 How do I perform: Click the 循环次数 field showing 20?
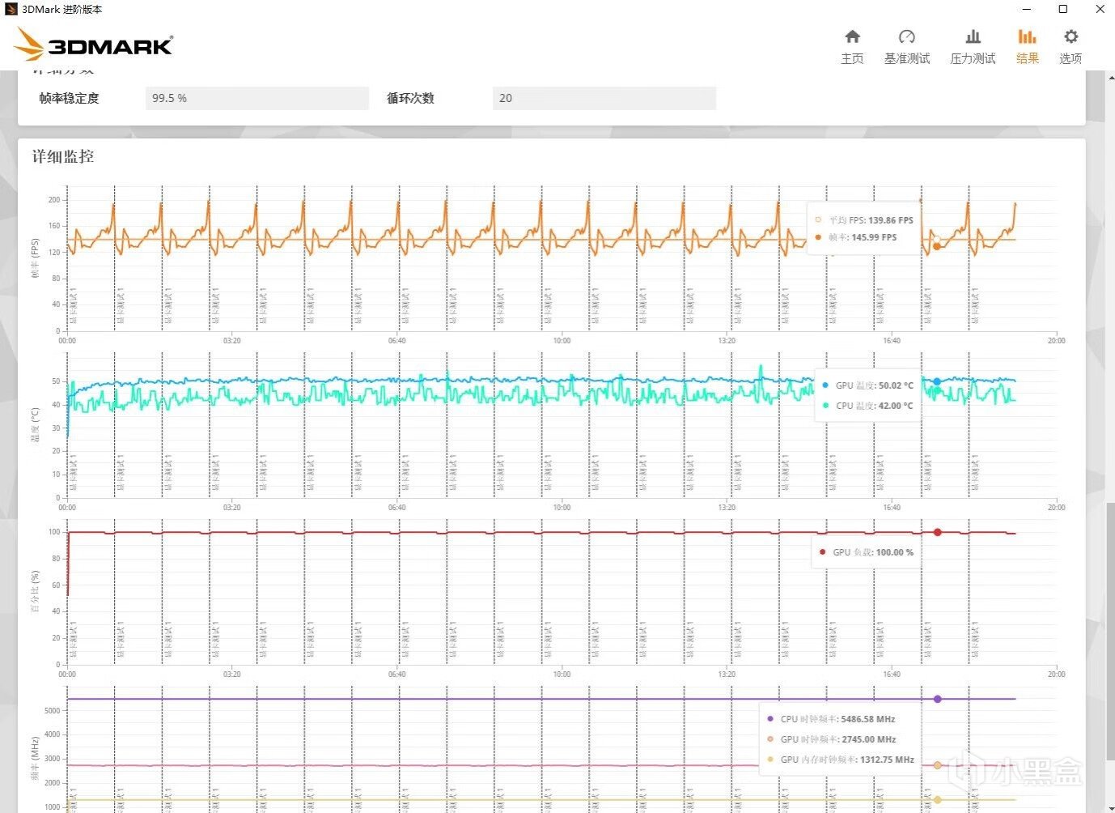(604, 98)
